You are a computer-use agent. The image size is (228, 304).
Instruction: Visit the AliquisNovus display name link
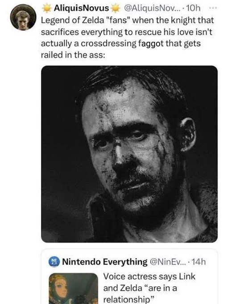pyautogui.click(x=81, y=8)
